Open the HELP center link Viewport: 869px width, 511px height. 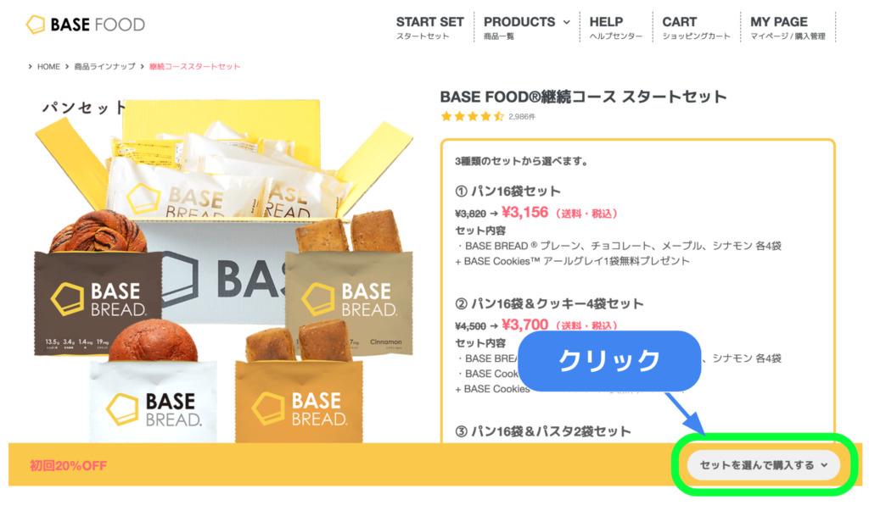click(x=616, y=28)
